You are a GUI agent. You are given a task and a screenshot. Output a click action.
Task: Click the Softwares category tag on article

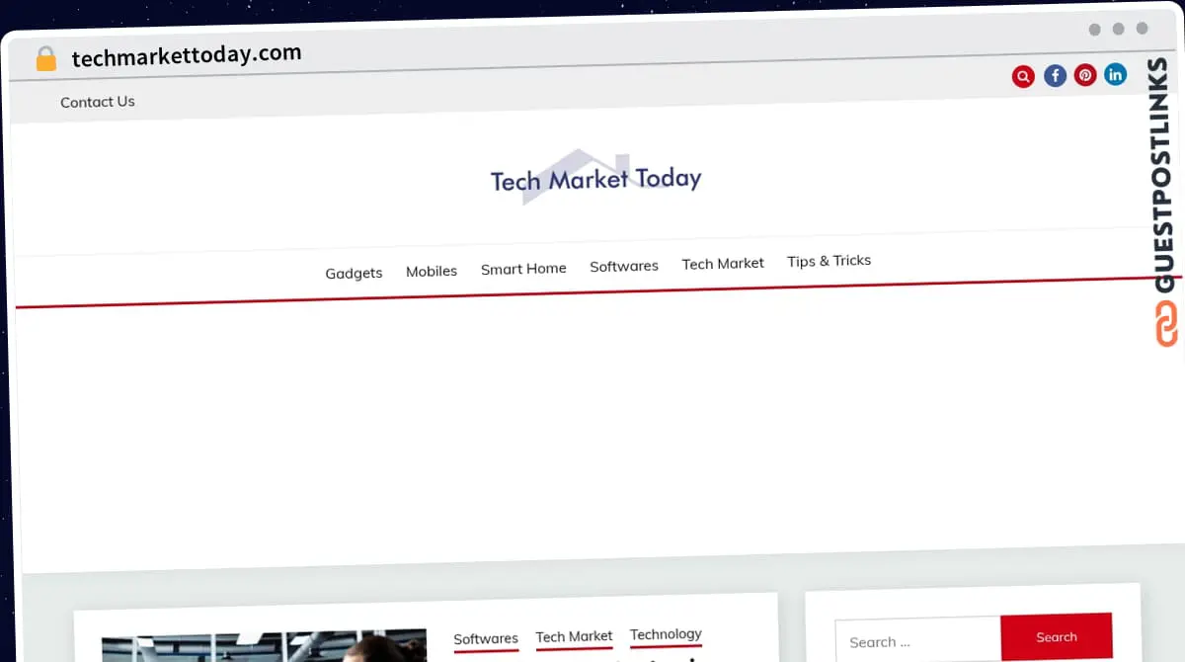(x=486, y=639)
